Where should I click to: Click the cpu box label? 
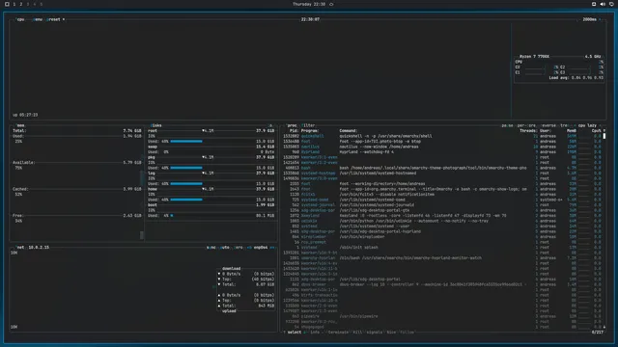click(20, 19)
